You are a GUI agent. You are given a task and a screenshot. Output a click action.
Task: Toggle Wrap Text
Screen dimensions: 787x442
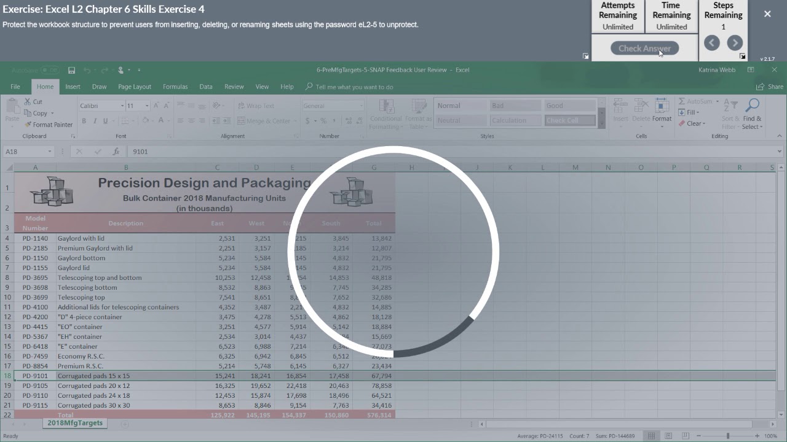[x=256, y=106]
